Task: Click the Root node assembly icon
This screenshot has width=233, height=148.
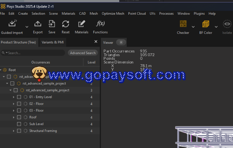Action: click(5, 70)
